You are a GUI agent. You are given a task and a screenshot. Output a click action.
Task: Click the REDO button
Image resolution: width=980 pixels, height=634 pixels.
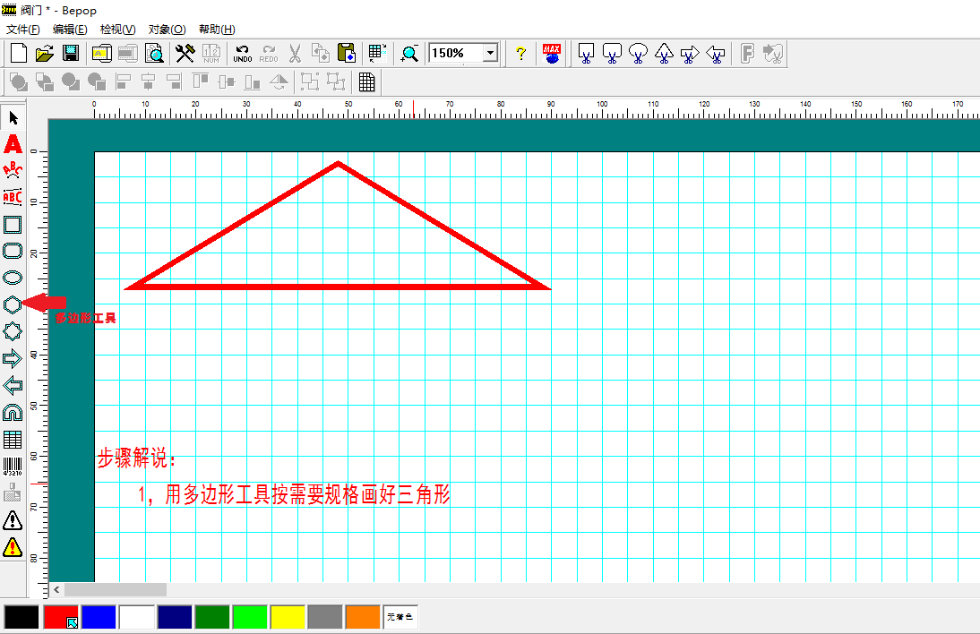tap(269, 54)
